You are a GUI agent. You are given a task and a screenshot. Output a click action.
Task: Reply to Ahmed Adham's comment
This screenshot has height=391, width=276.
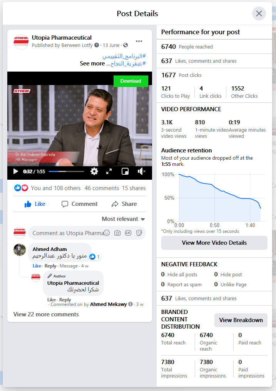point(50,266)
